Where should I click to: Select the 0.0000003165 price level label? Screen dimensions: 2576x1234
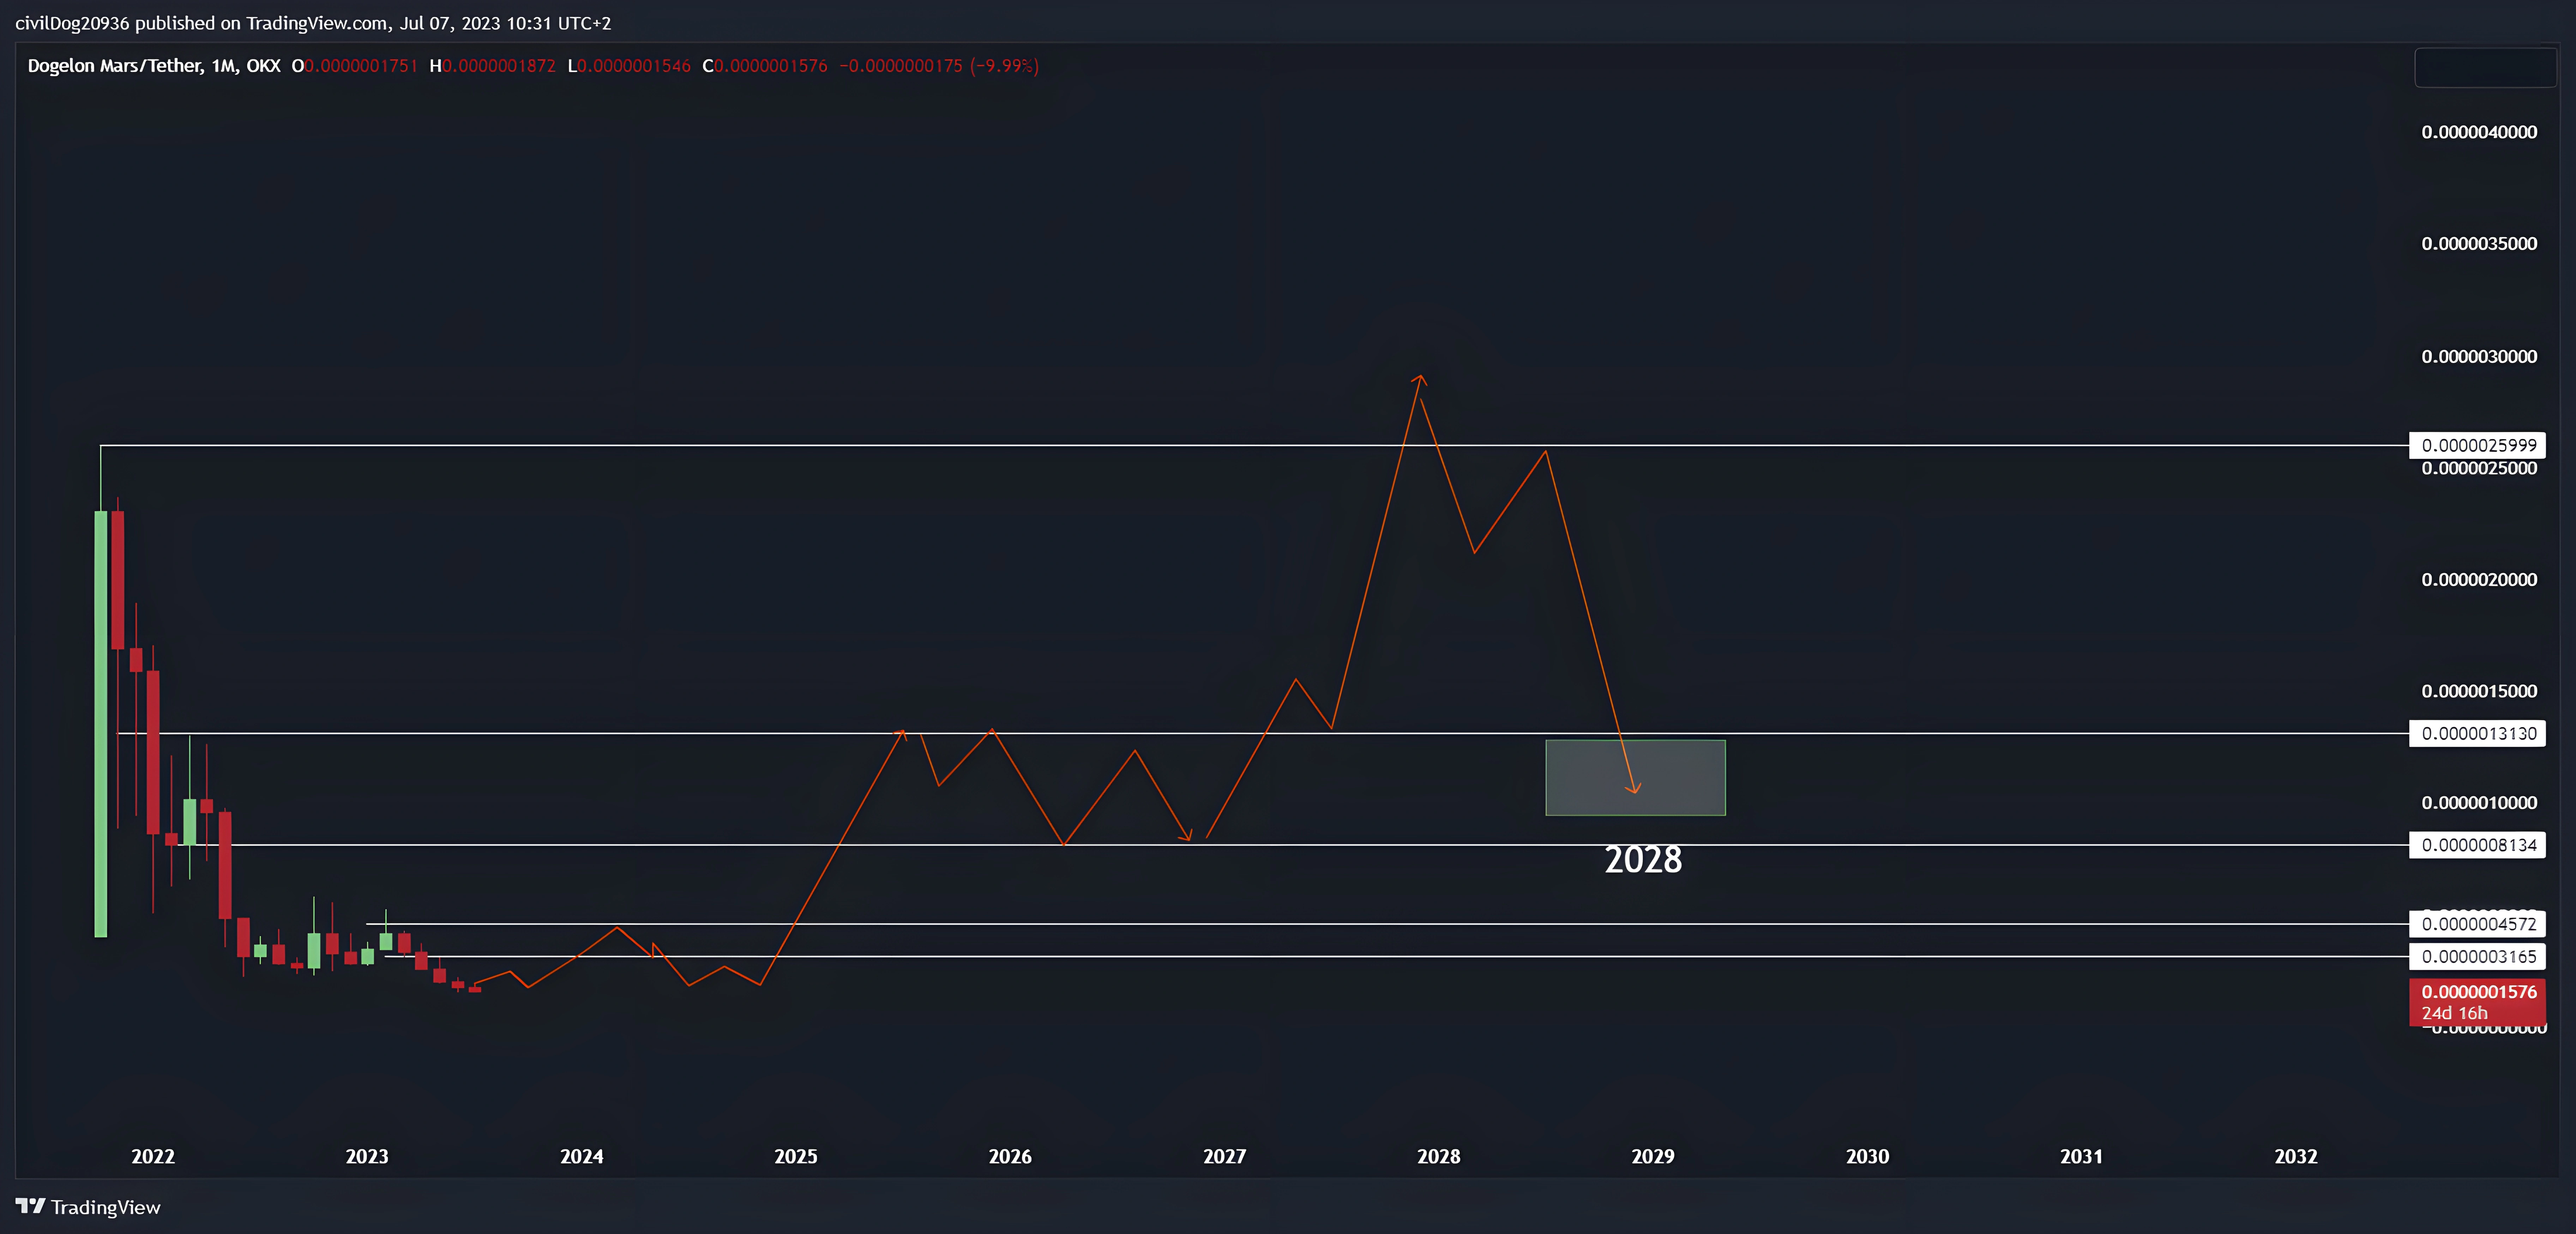[2477, 957]
